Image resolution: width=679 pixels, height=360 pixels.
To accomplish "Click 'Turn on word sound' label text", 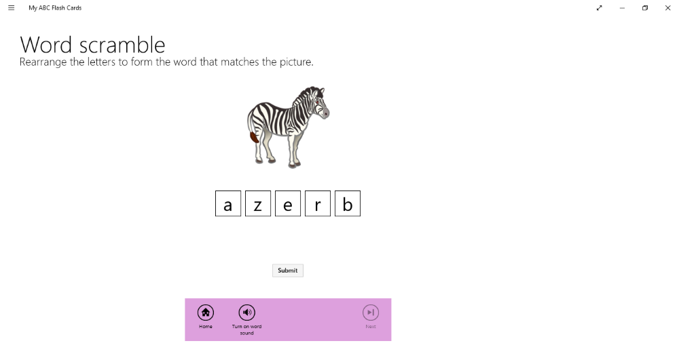I will pos(247,329).
